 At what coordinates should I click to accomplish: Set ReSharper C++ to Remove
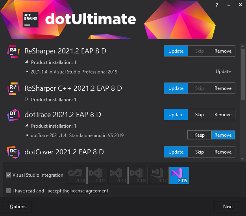(223, 88)
